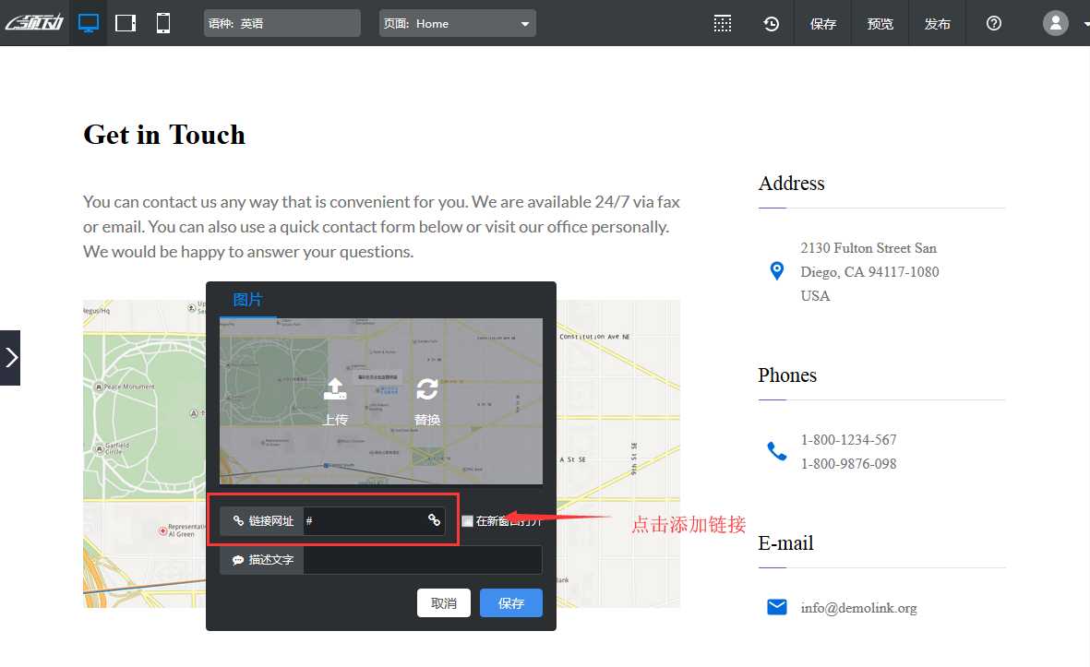The height and width of the screenshot is (667, 1090).
Task: Enable the 在新窗口打开 checkbox
Action: click(x=467, y=520)
